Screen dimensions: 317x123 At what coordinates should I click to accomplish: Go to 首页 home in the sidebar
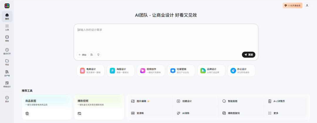click(x=7, y=17)
